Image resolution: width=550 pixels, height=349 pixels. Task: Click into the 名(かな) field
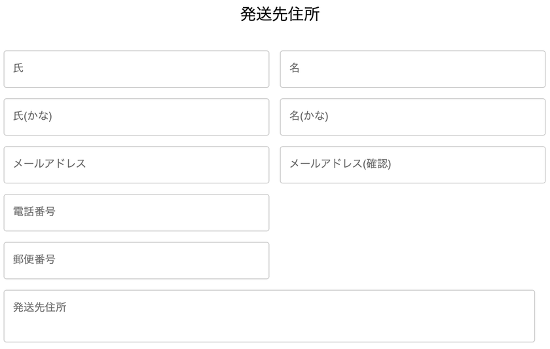(412, 117)
